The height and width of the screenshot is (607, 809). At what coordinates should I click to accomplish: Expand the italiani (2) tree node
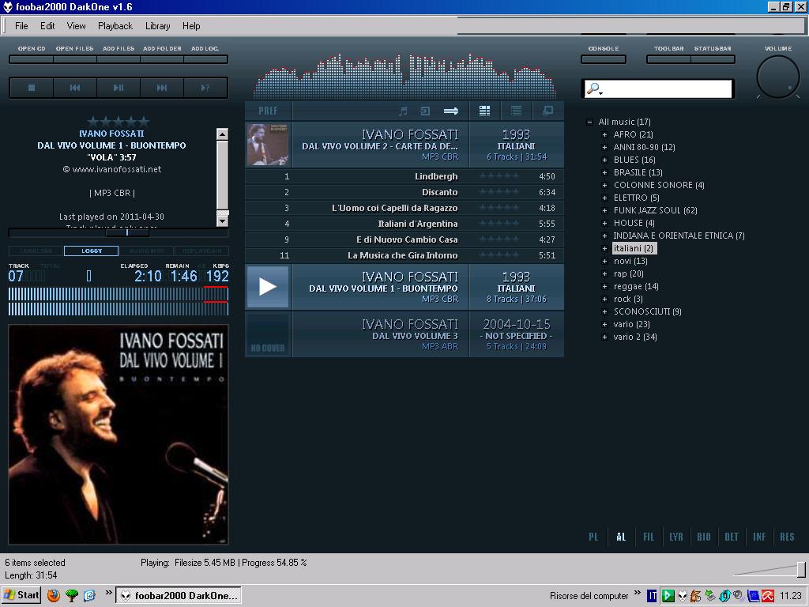click(604, 248)
